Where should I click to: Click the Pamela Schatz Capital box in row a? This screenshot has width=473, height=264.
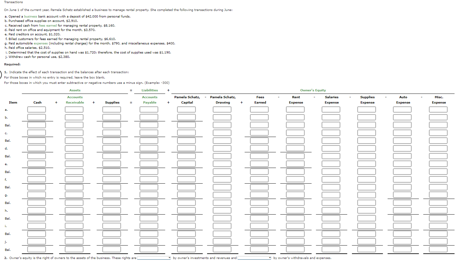click(x=186, y=109)
